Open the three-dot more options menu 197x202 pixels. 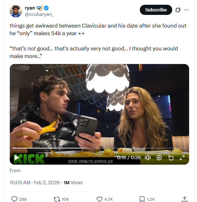click(x=187, y=10)
